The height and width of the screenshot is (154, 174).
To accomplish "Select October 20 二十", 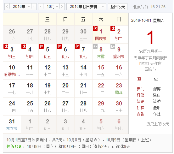I will click(65, 88).
